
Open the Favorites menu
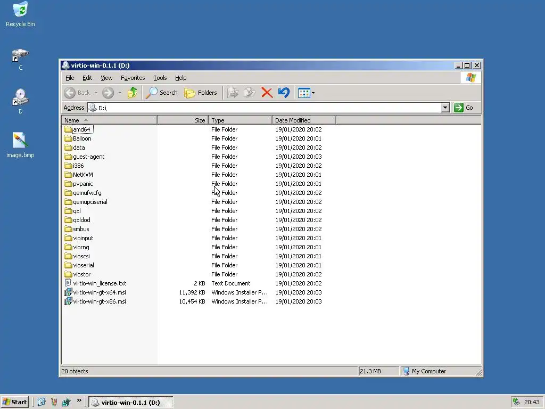(133, 78)
